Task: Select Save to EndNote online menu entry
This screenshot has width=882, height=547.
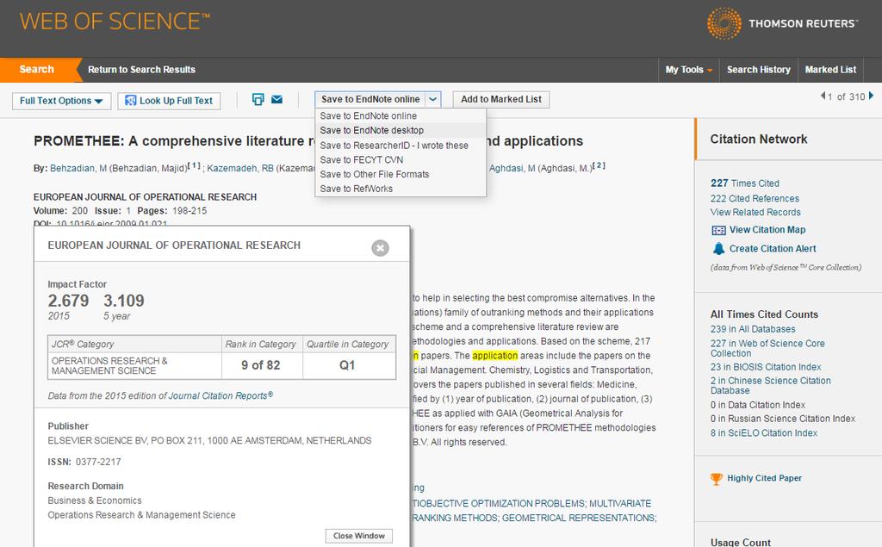Action: coord(369,116)
